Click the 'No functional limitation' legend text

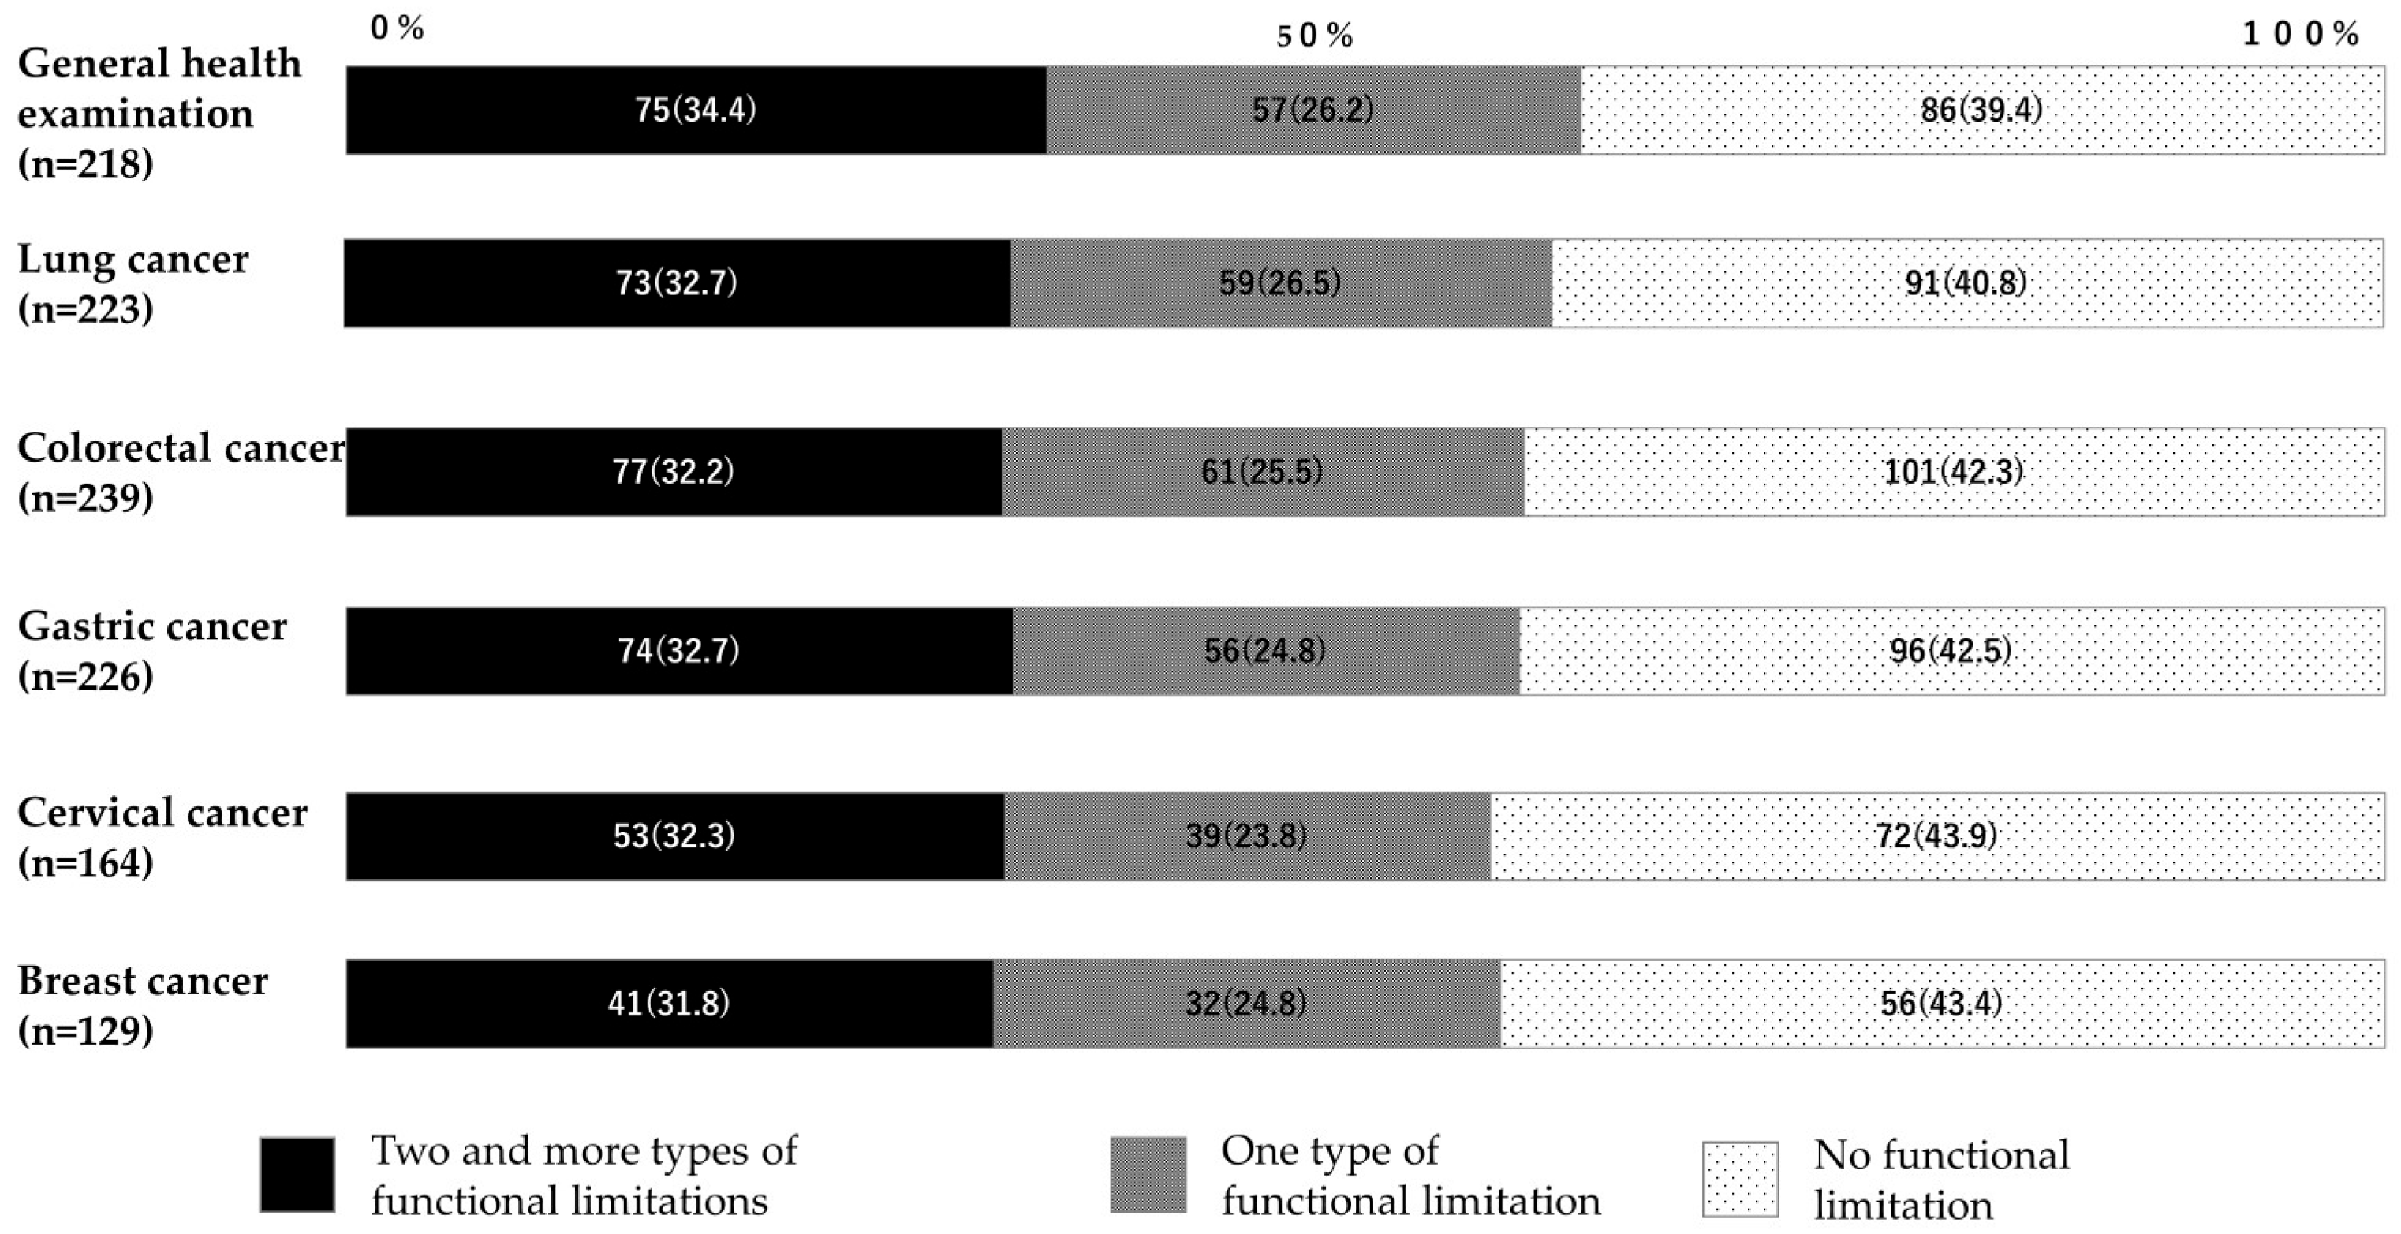[x=1941, y=1180]
